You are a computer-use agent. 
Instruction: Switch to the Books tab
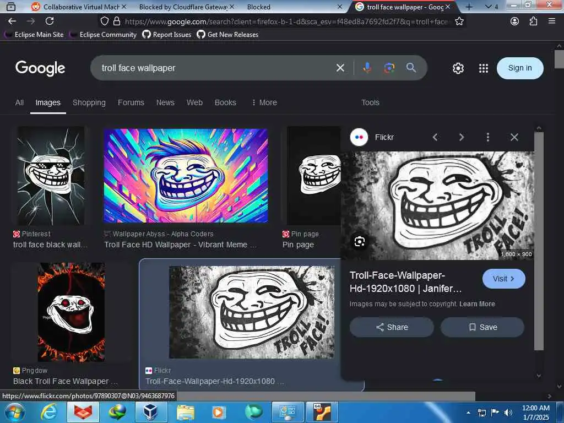tap(225, 102)
